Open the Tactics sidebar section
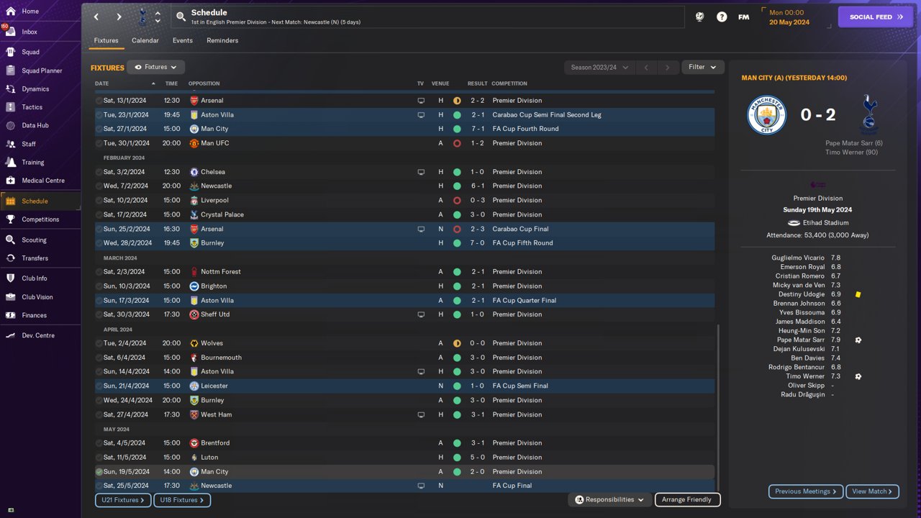 click(32, 107)
